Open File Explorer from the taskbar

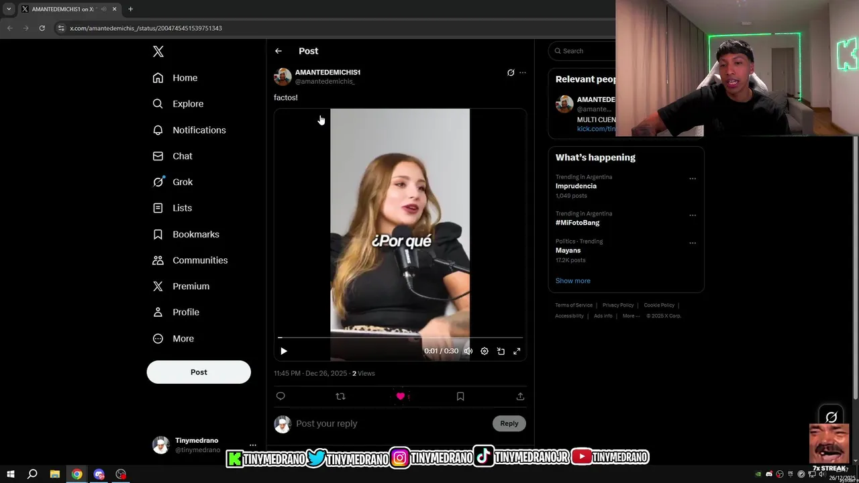55,474
